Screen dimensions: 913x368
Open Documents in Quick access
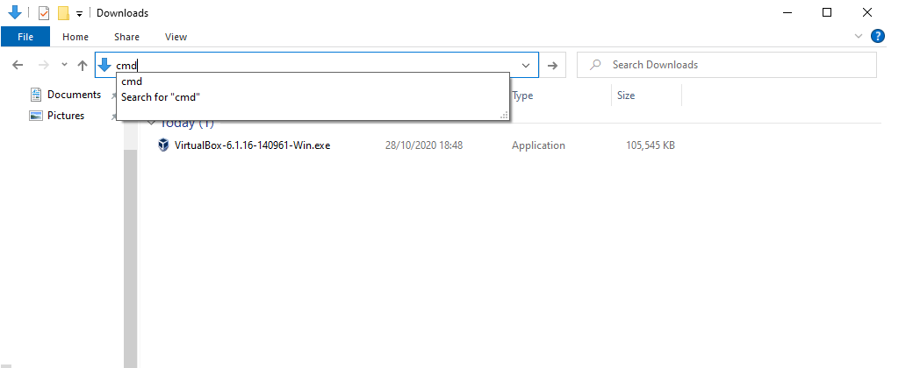point(74,94)
